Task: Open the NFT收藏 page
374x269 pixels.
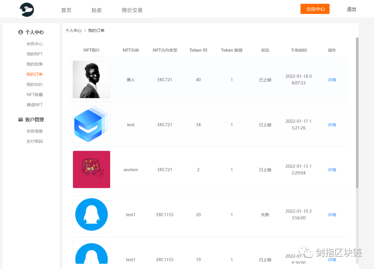Action: tap(35, 94)
